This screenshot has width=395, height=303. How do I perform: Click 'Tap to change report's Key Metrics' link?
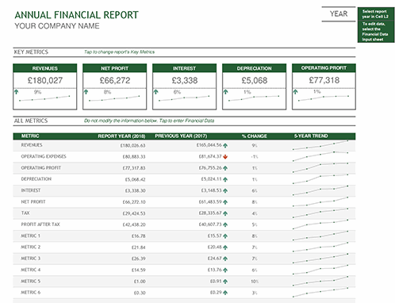click(119, 52)
